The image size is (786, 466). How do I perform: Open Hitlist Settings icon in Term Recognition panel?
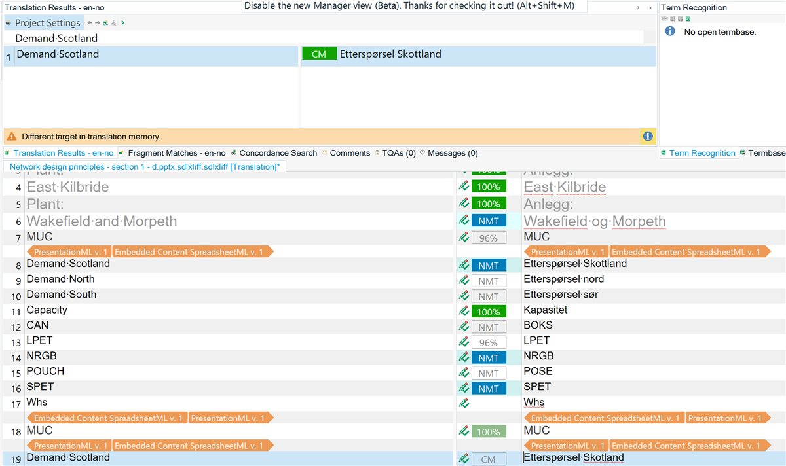(x=680, y=18)
